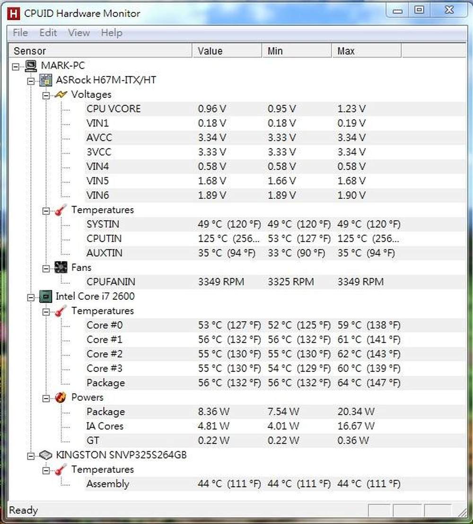Viewport: 473px width, 524px height.
Task: Select the AUXTIN temperature row
Action: [x=275, y=253]
